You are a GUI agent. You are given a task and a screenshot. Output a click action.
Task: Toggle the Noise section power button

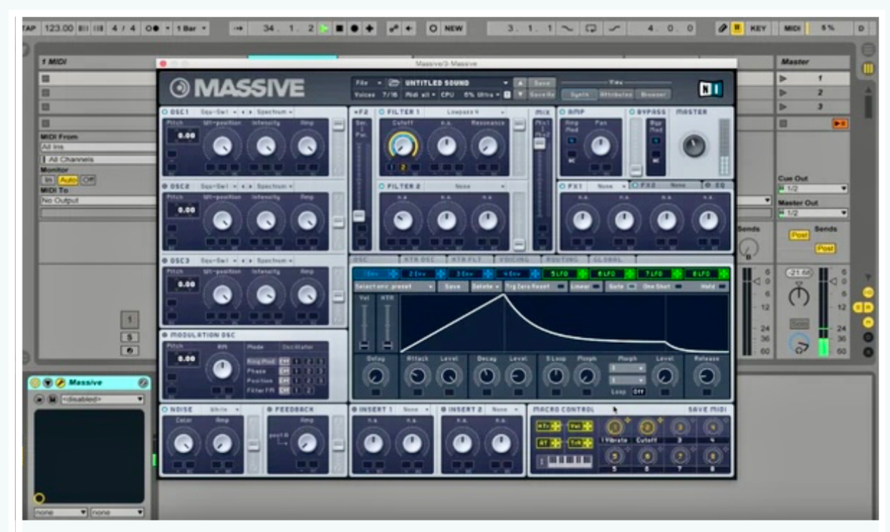(x=166, y=410)
